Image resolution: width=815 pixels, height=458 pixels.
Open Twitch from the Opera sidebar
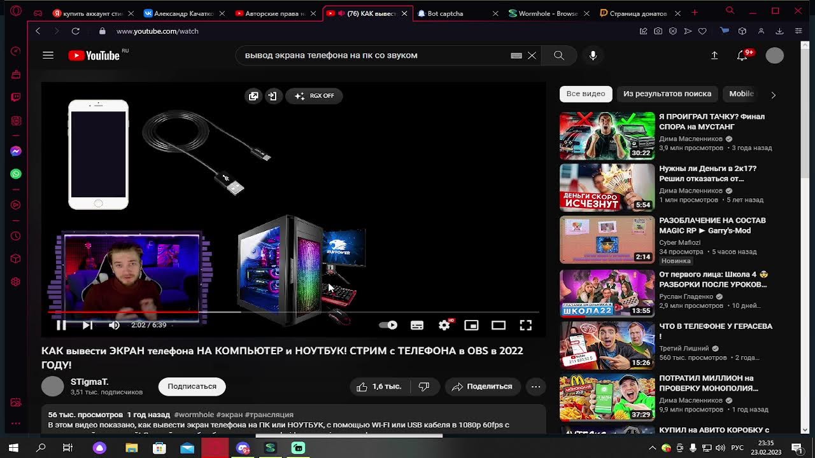(x=16, y=97)
